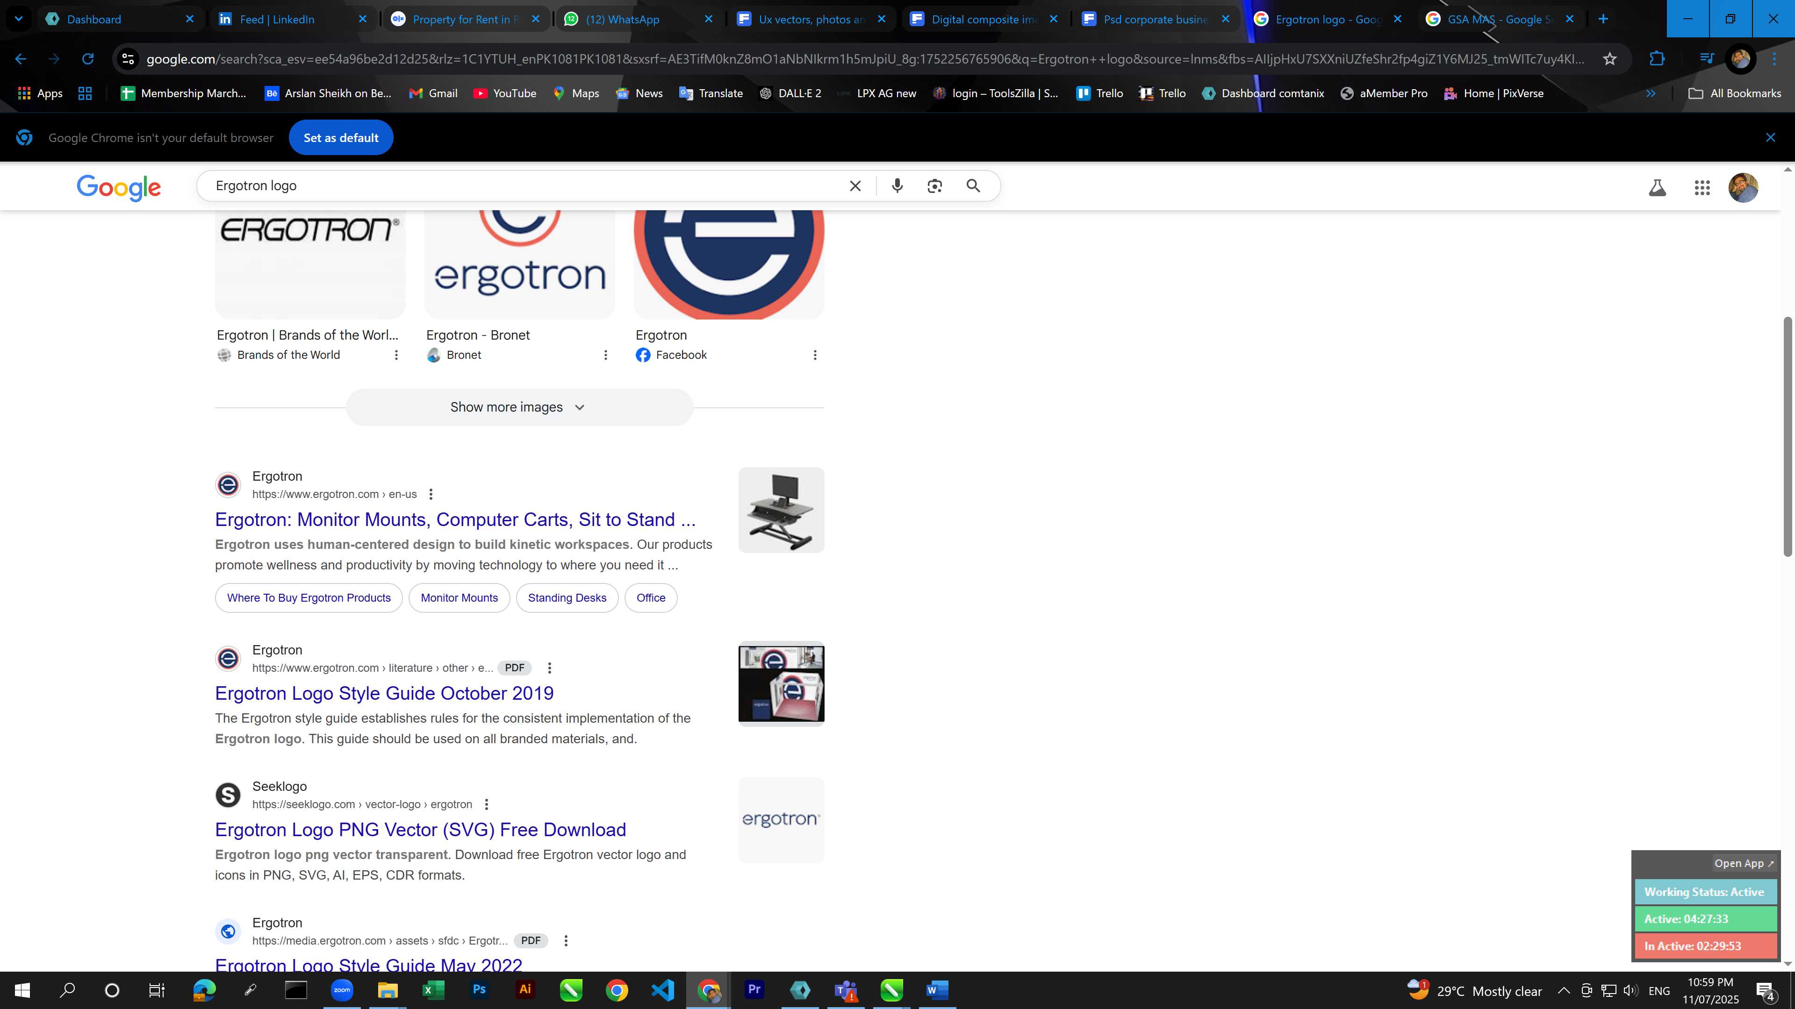1795x1009 pixels.
Task: Open Excel from the taskbar
Action: coord(433,989)
